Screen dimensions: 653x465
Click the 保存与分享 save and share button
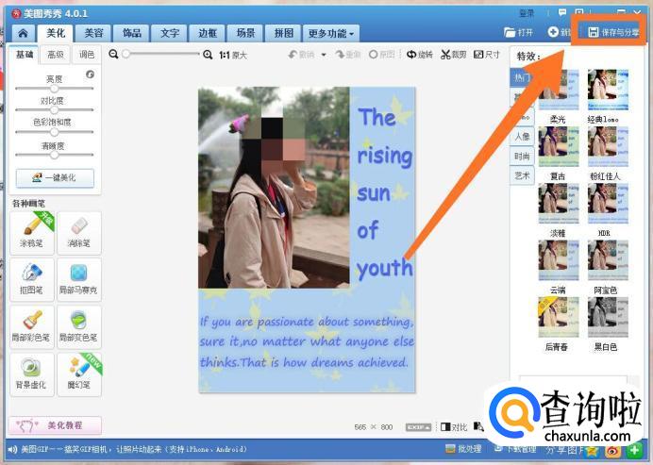(x=613, y=32)
